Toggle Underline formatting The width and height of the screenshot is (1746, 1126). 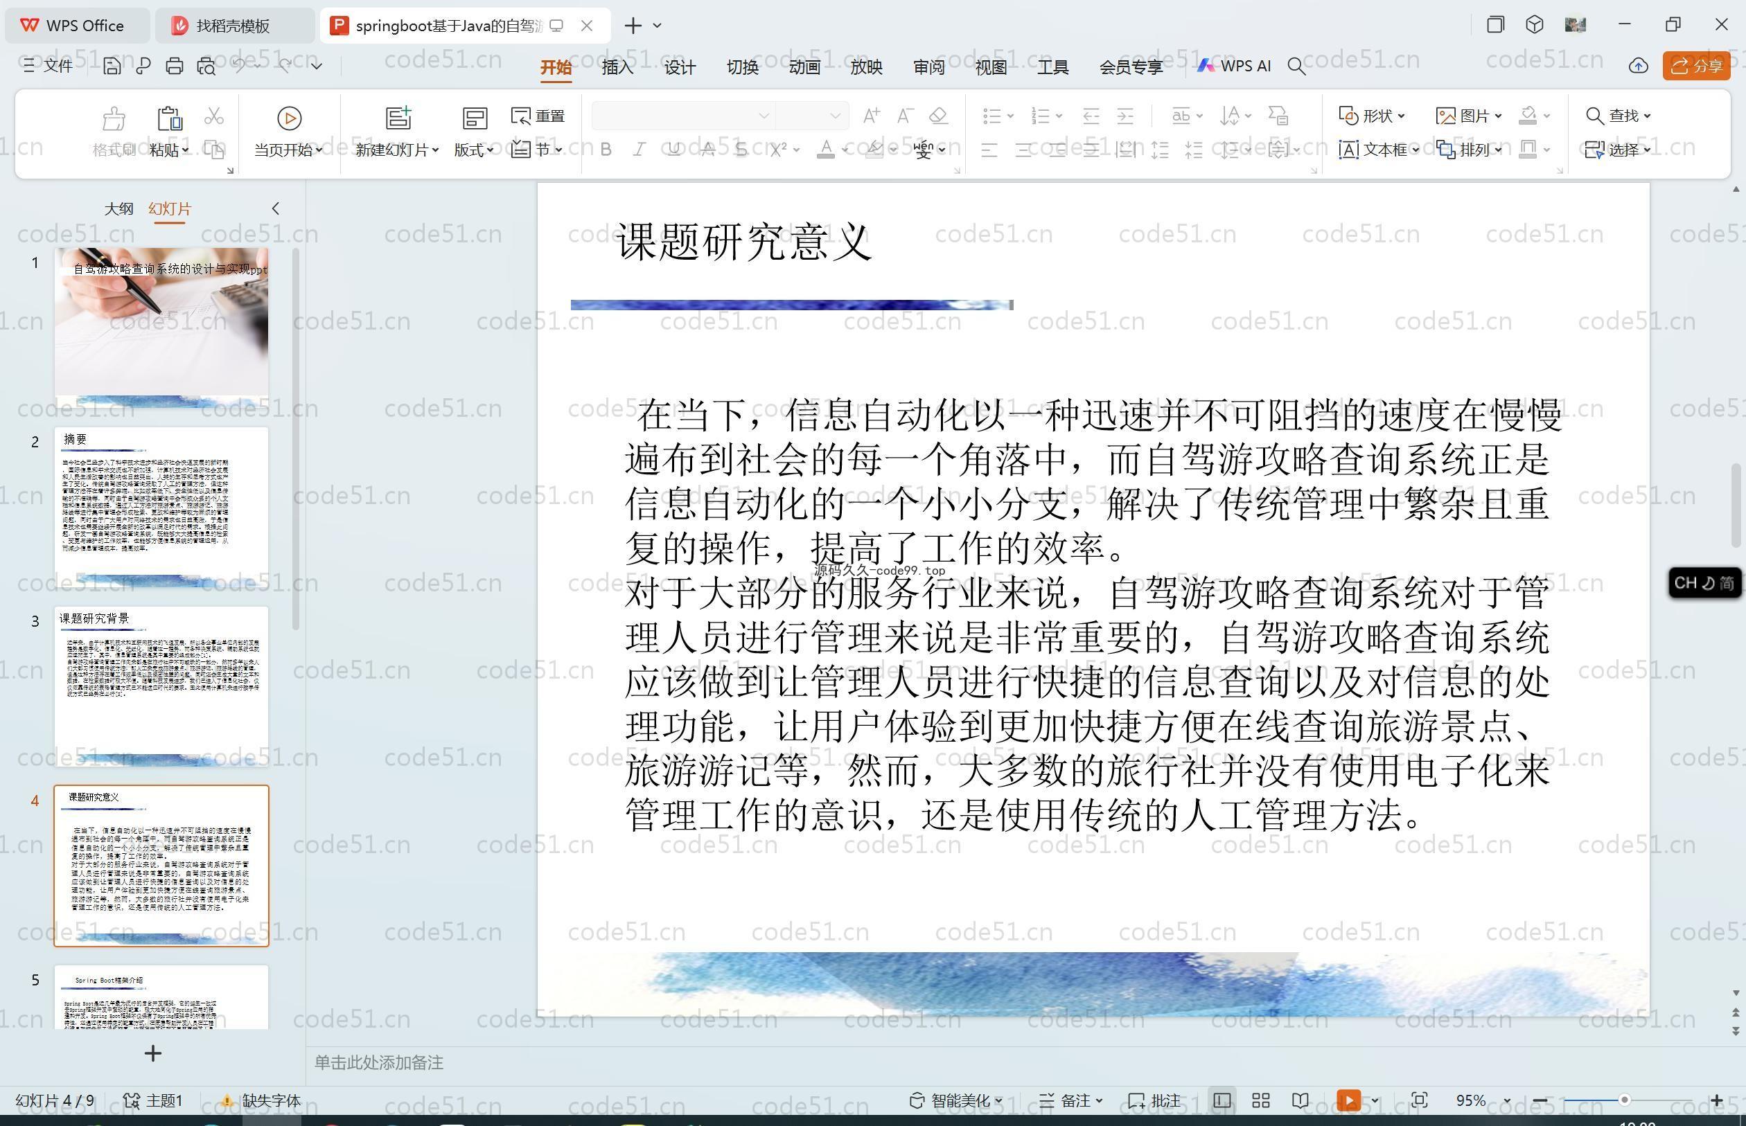point(673,150)
